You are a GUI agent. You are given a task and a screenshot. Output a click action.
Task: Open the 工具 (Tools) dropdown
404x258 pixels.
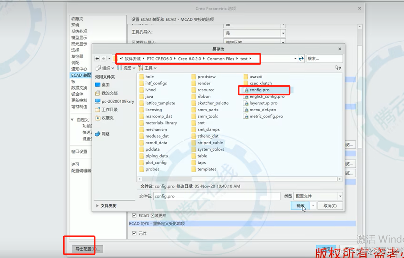pos(147,68)
